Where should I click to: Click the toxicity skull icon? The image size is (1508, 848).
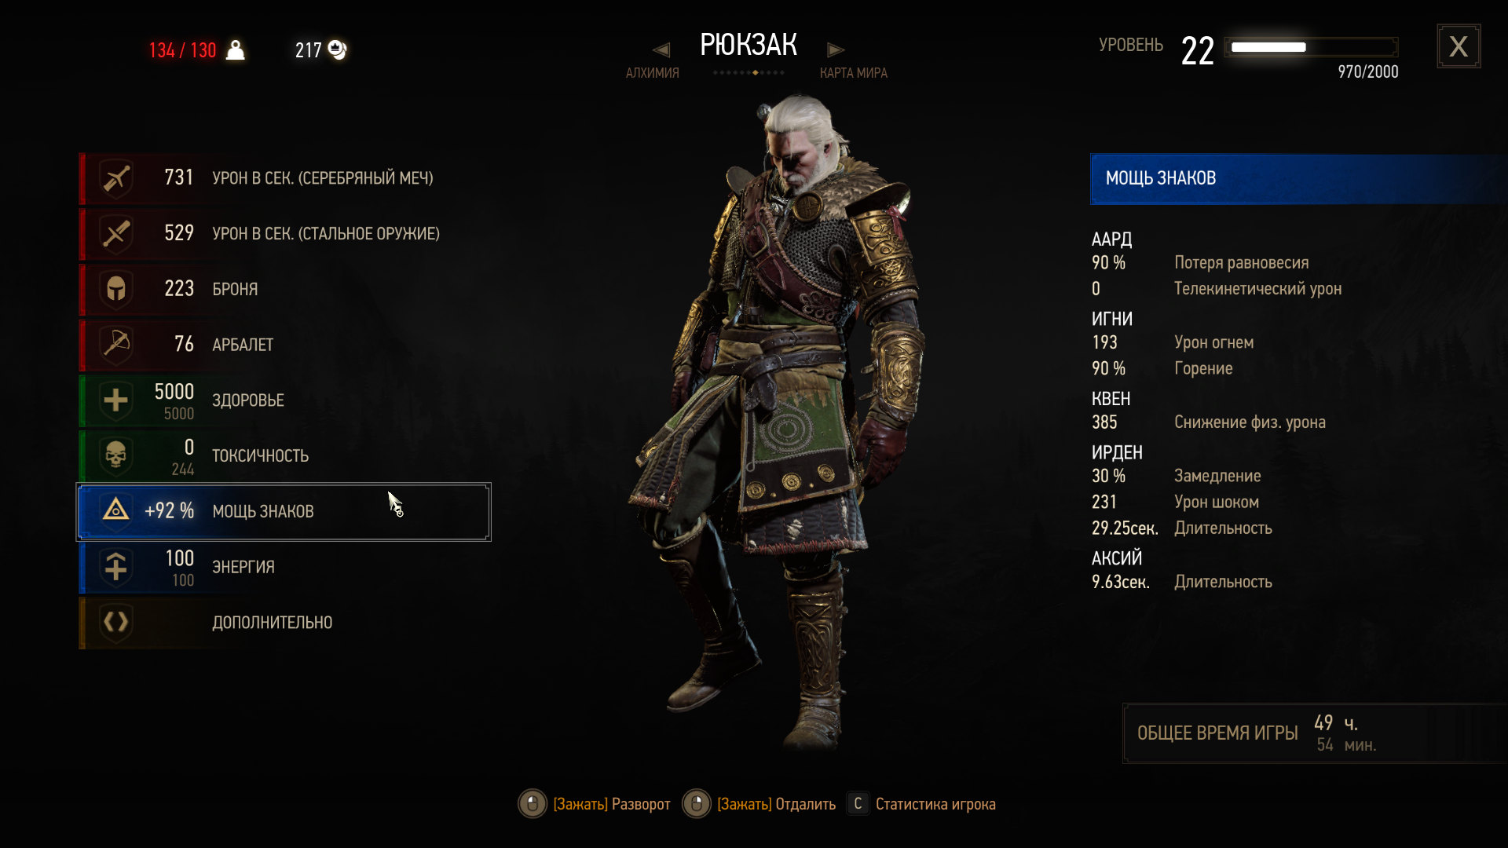(x=116, y=456)
